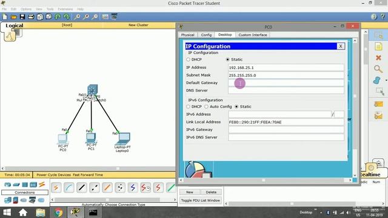Click the Zoom Out magnifier icon
388x218 pixels.
(x=95, y=17)
